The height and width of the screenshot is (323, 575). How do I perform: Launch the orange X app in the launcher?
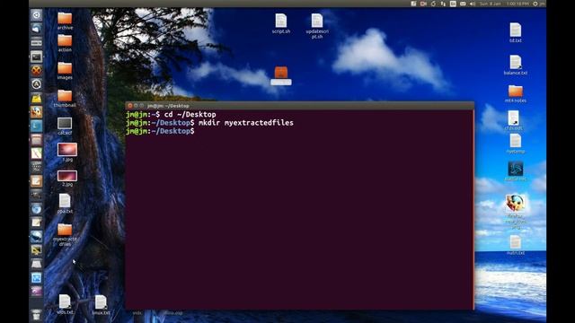click(36, 70)
